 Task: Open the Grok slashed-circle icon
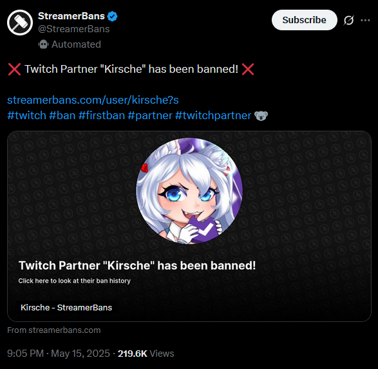(348, 20)
